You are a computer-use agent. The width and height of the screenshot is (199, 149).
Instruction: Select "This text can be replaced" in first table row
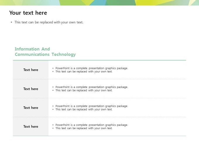(x=84, y=72)
